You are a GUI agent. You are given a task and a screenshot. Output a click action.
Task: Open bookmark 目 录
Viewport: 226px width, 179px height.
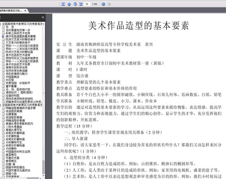click(x=10, y=27)
